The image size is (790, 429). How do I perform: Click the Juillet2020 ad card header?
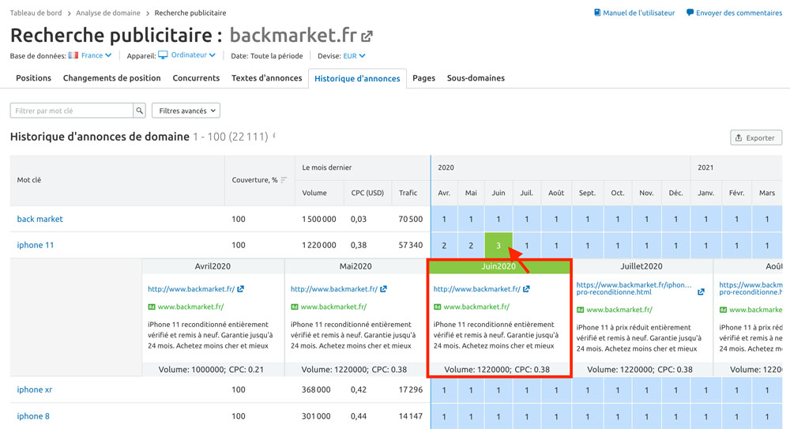pyautogui.click(x=641, y=266)
